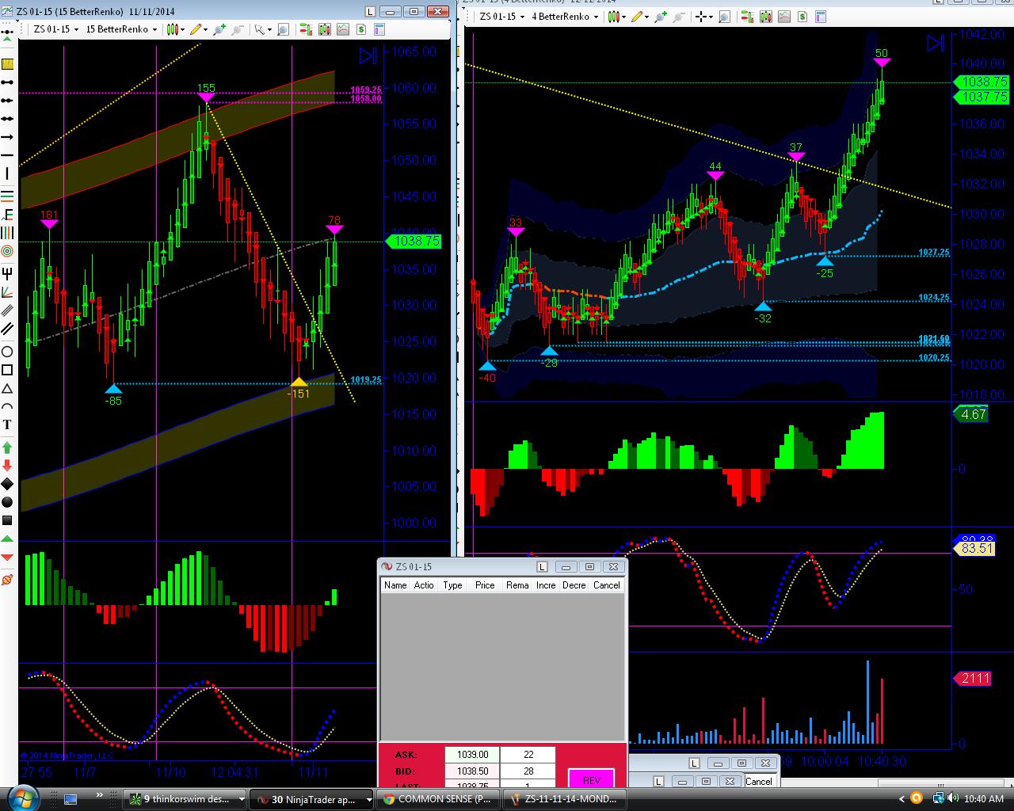Open the zoom frame magnifier in left chart
1014x811 pixels.
pyautogui.click(x=283, y=29)
